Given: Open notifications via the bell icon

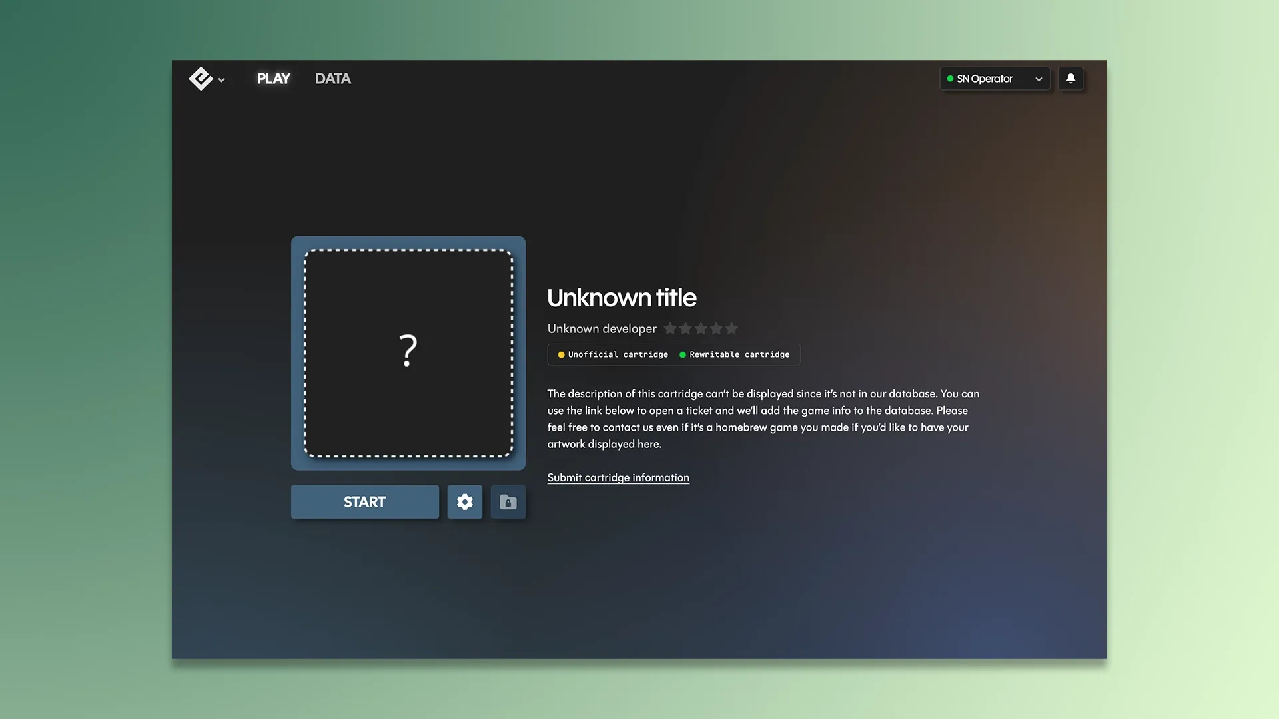Looking at the screenshot, I should point(1071,79).
